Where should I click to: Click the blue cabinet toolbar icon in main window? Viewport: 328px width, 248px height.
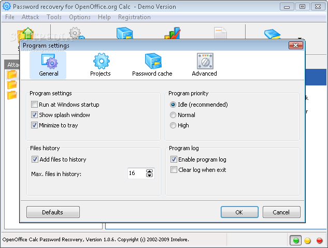coord(125,33)
